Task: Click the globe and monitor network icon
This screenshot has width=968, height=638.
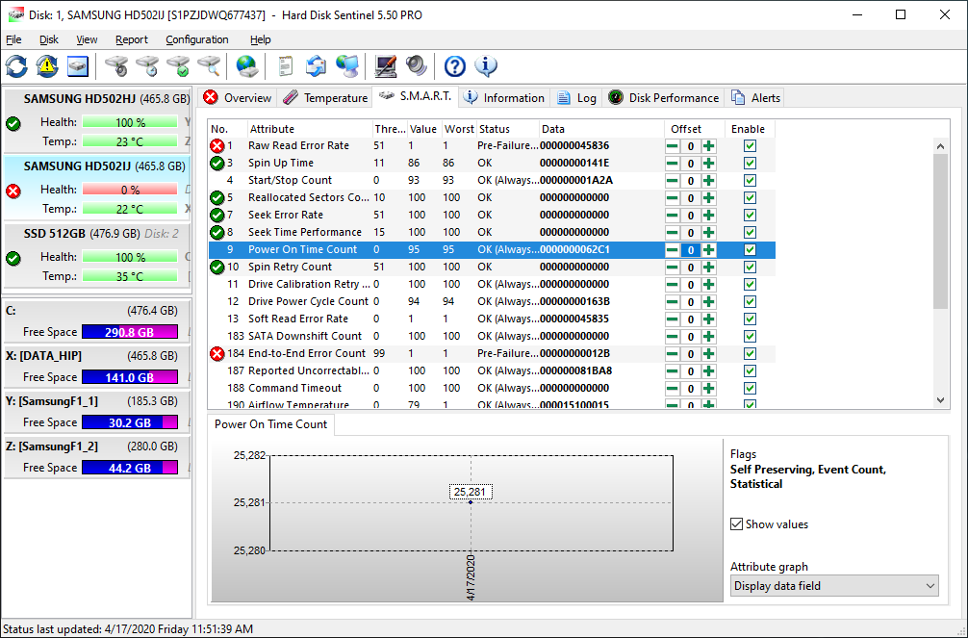Action: (x=347, y=66)
